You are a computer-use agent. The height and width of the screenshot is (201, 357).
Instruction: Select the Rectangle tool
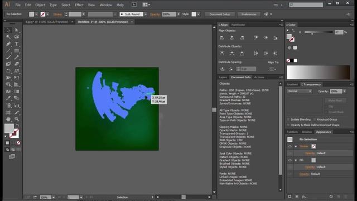17,51
